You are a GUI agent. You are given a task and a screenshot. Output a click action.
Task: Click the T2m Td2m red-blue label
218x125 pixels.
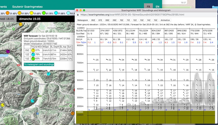[x=81, y=42]
